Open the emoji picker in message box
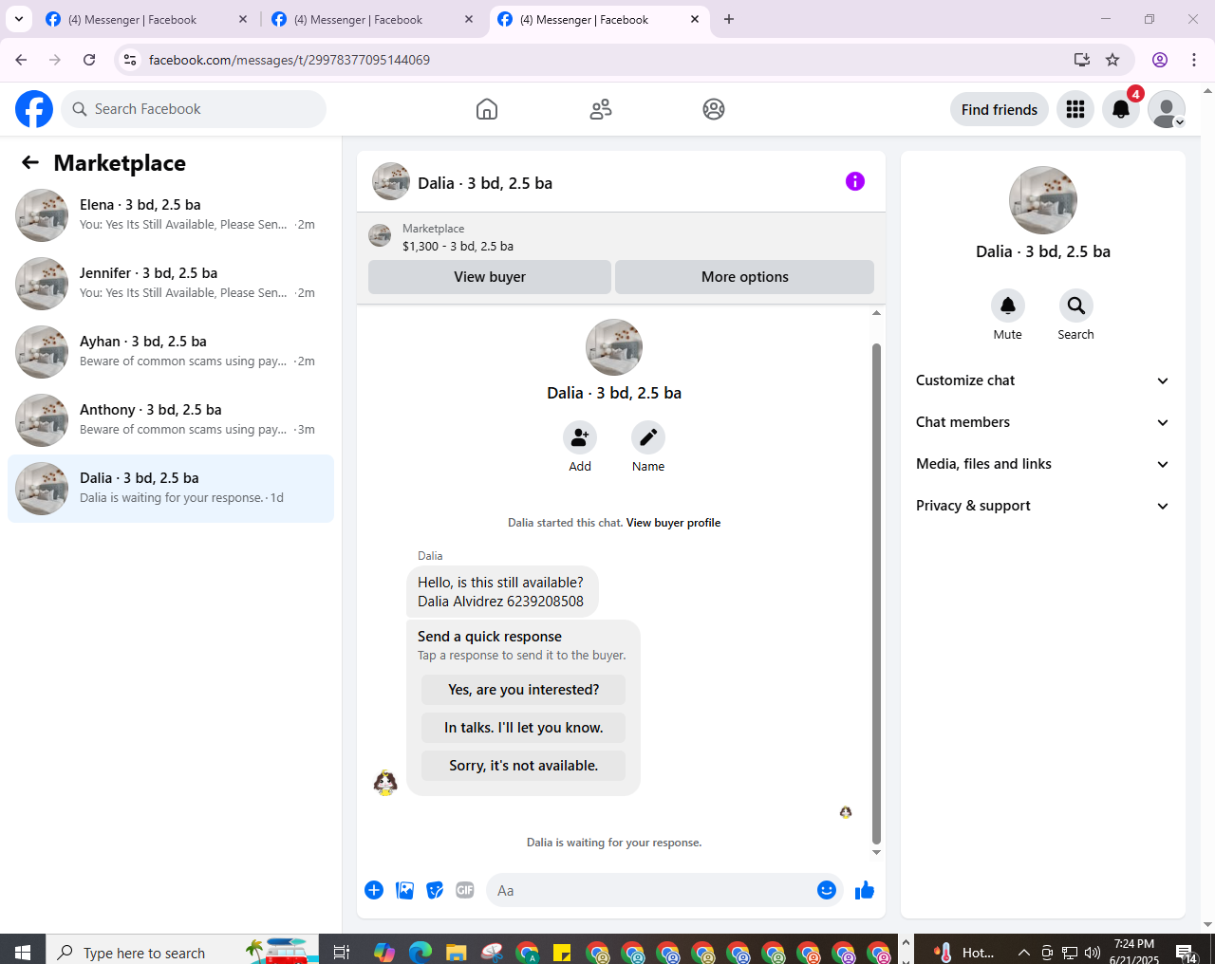1215x964 pixels. click(827, 890)
